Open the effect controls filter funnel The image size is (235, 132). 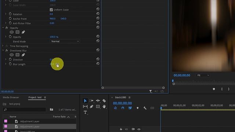coord(151,91)
